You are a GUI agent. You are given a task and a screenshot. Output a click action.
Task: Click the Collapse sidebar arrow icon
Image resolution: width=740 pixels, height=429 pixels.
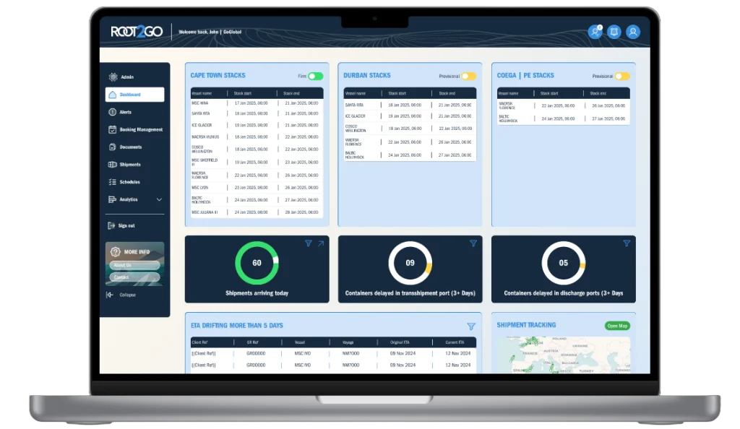click(110, 295)
